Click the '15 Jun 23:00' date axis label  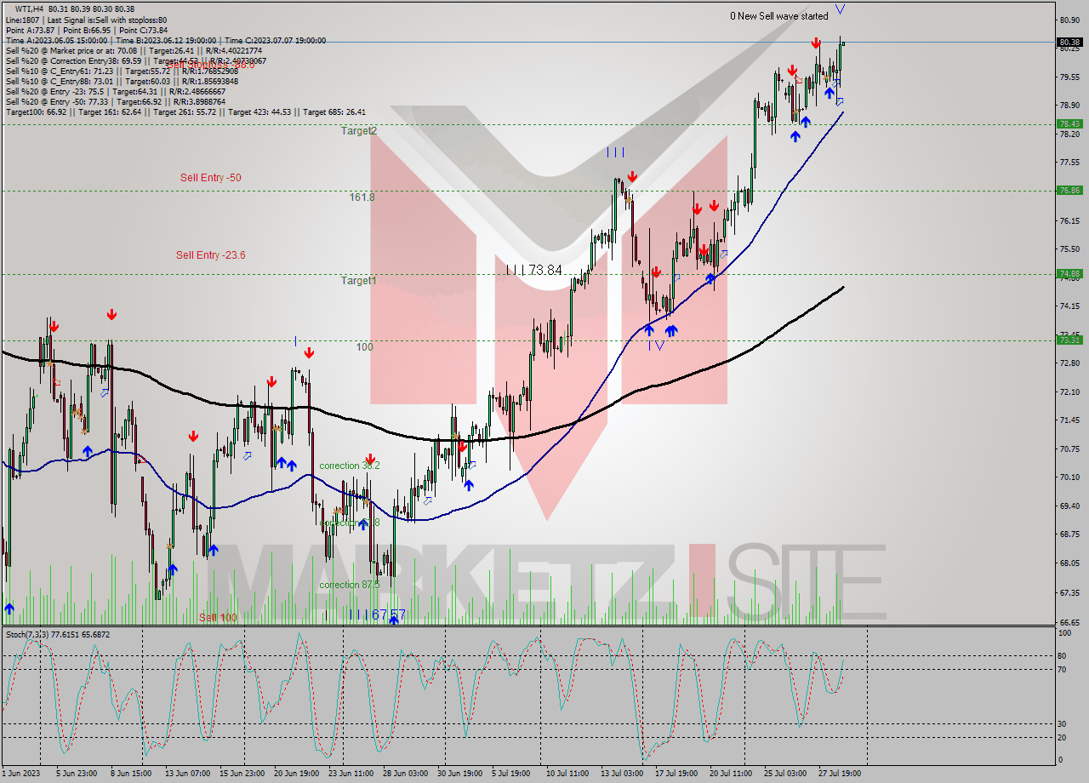241,774
